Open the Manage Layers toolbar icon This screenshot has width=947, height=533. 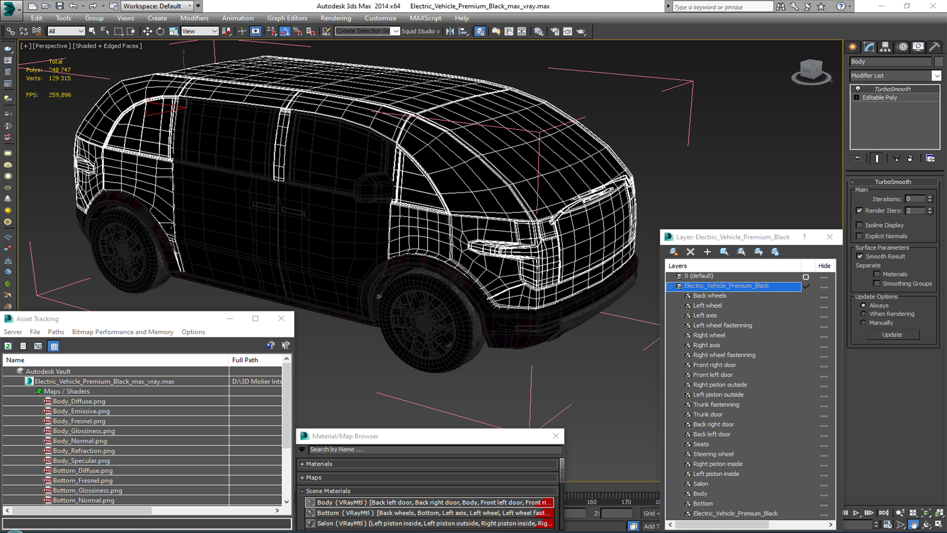pos(480,31)
